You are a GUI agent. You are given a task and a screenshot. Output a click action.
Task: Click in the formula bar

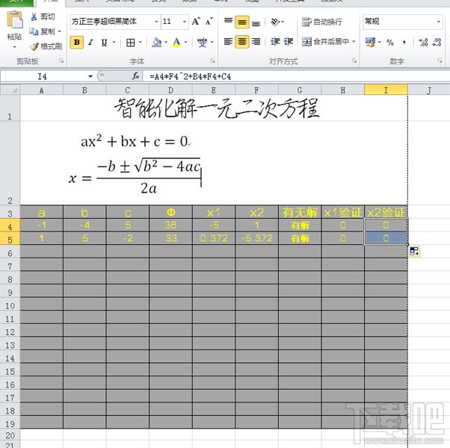pos(297,76)
